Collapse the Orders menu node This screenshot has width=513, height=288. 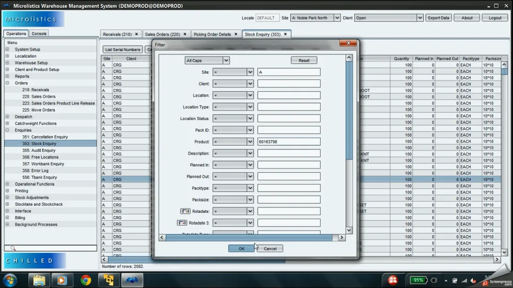click(7, 83)
